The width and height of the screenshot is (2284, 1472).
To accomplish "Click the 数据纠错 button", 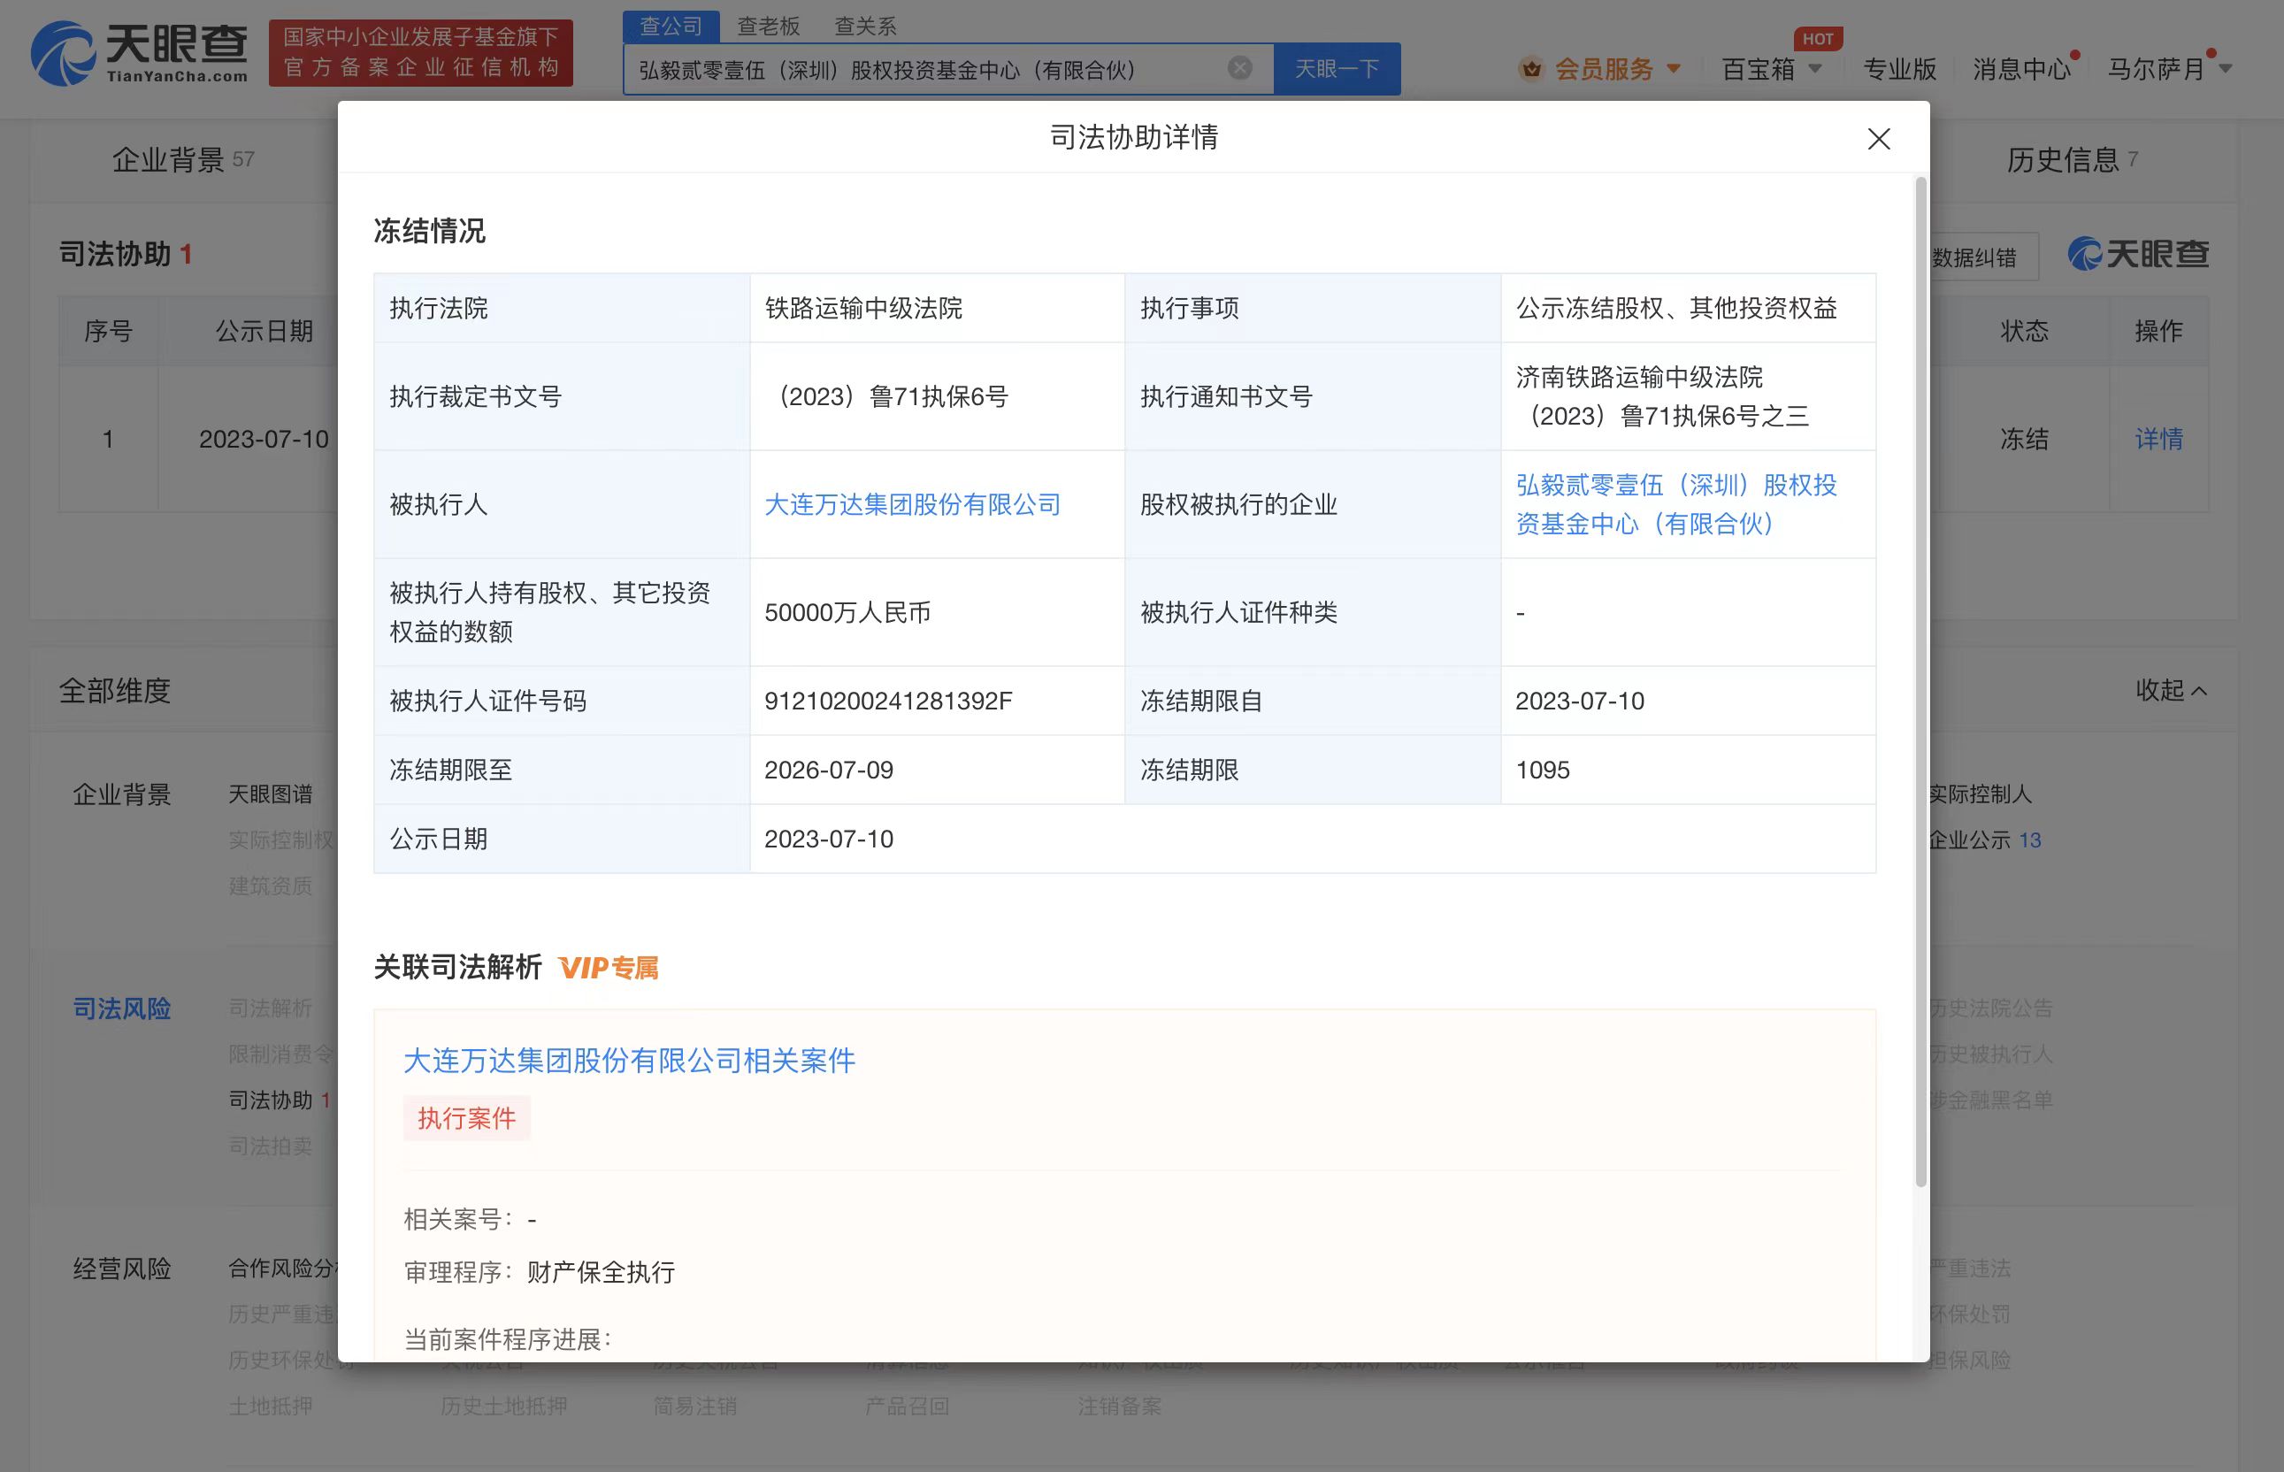I will [x=1974, y=257].
